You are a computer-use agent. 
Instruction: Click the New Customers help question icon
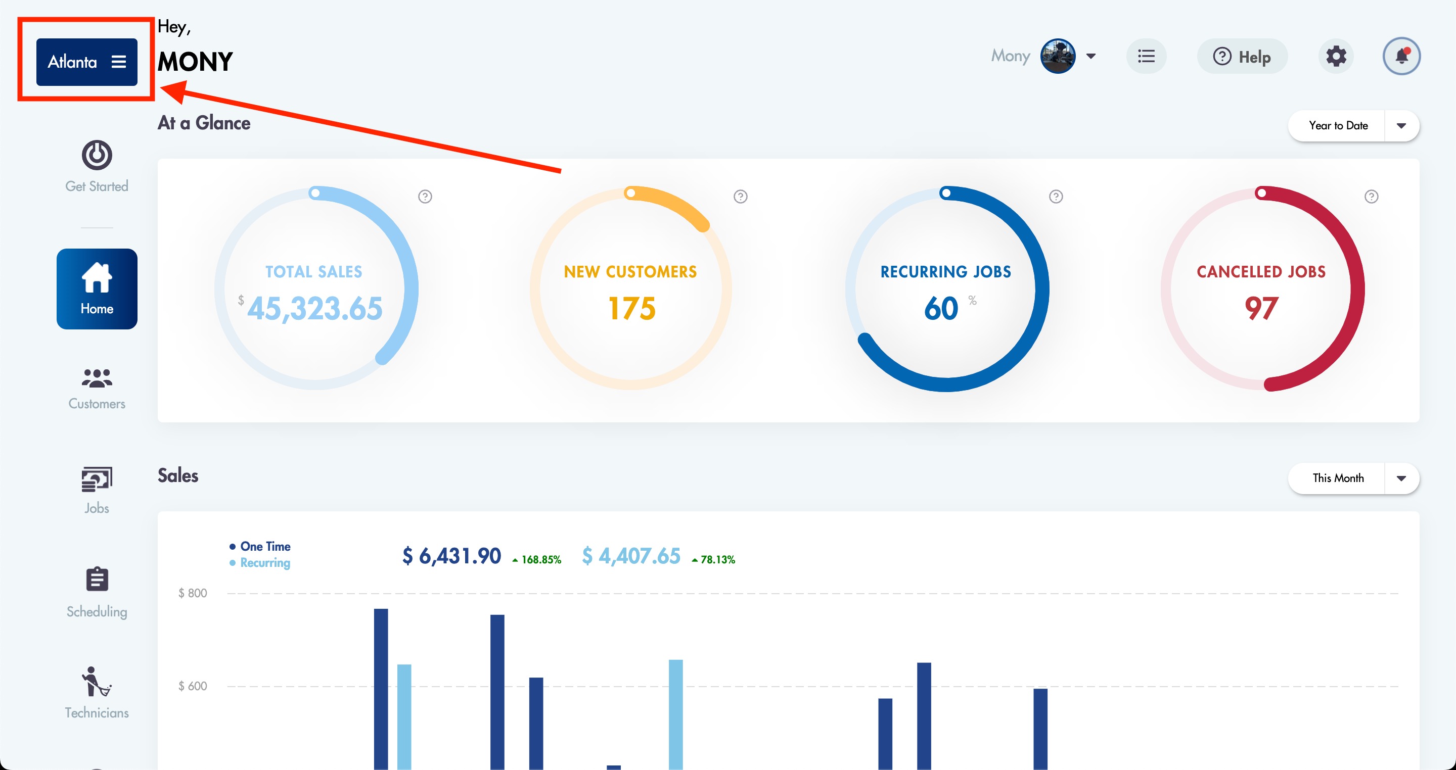(x=741, y=197)
